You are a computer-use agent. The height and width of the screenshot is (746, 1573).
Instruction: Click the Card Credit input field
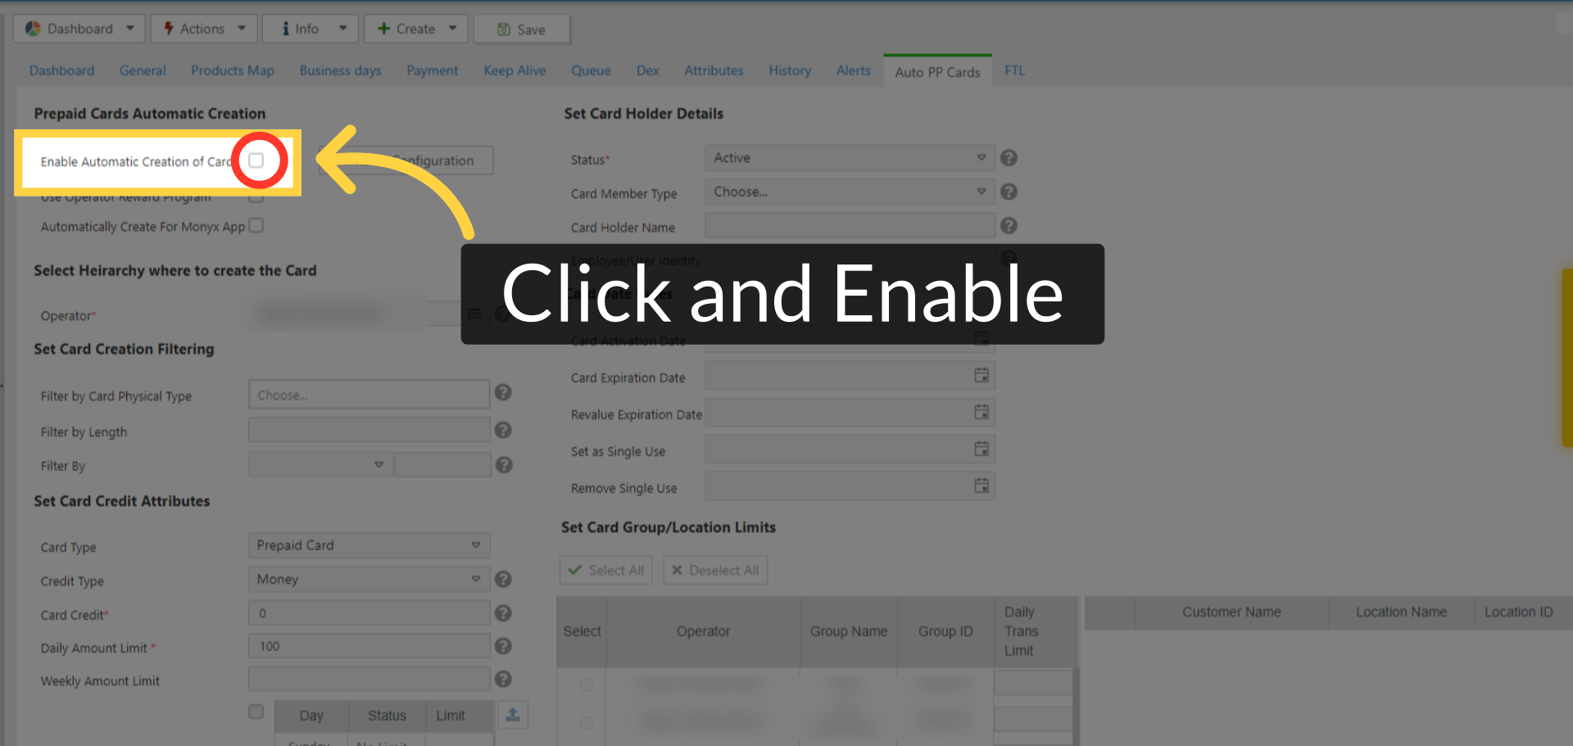coord(369,613)
